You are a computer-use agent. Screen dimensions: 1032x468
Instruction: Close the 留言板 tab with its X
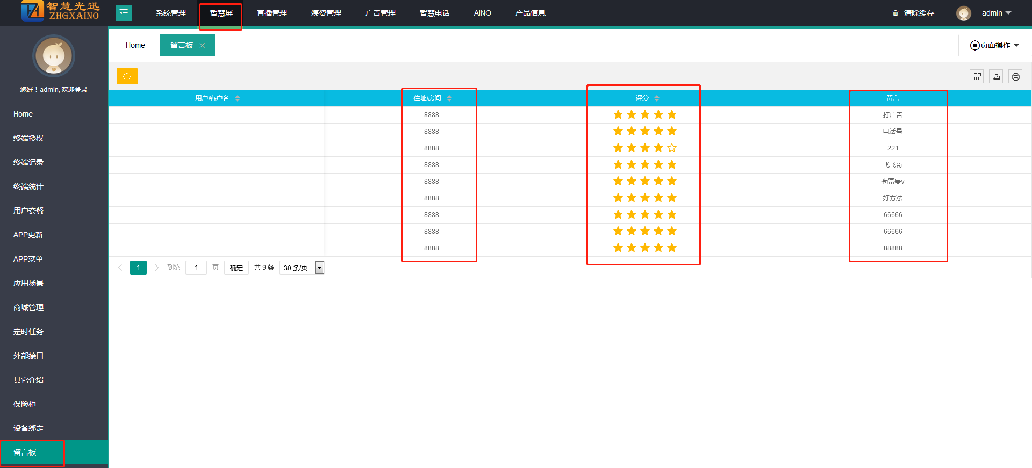coord(203,46)
